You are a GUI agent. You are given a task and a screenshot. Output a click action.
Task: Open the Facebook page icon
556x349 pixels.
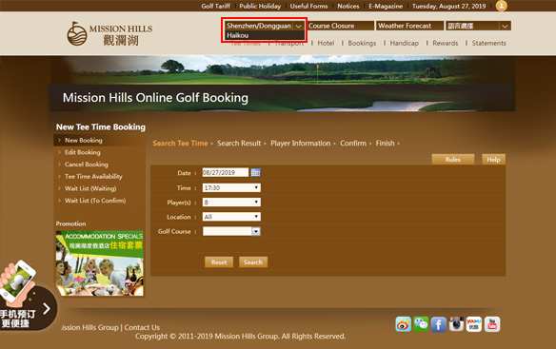click(439, 324)
